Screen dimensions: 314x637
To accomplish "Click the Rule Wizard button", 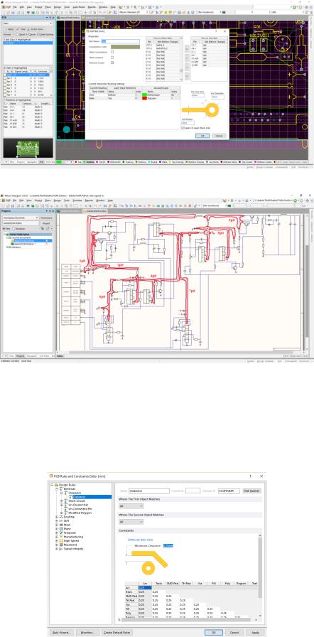I will (x=62, y=633).
